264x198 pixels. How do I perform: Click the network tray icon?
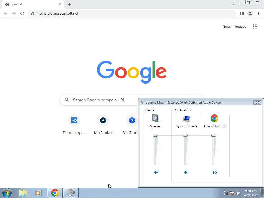pyautogui.click(x=226, y=193)
